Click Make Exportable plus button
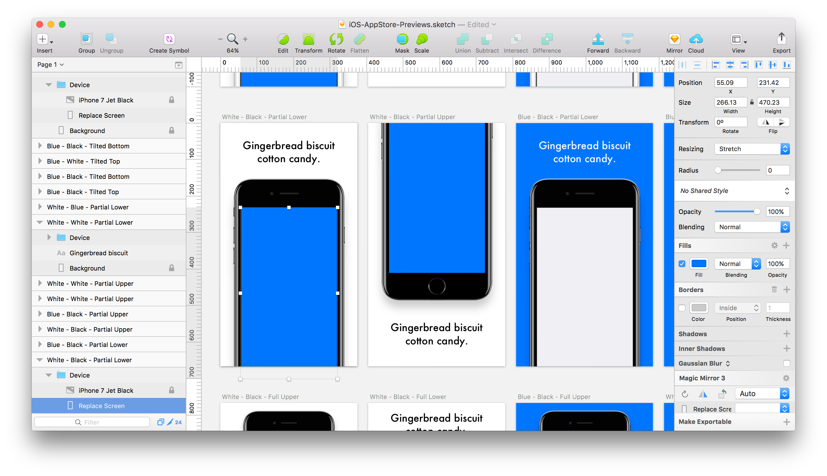This screenshot has height=476, width=827. coord(786,422)
